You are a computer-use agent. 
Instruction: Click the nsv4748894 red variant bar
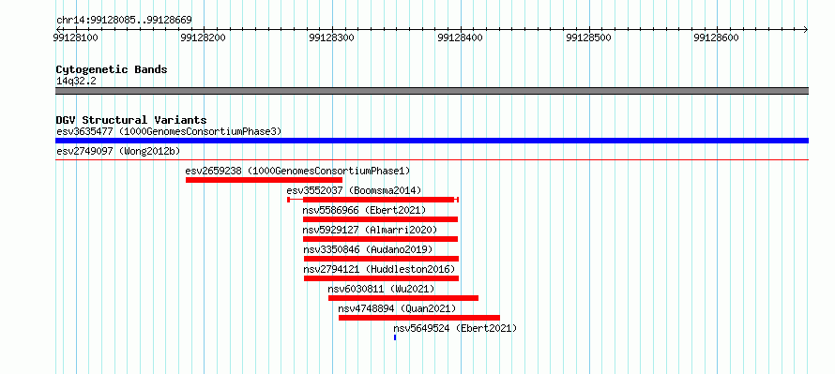tap(419, 318)
